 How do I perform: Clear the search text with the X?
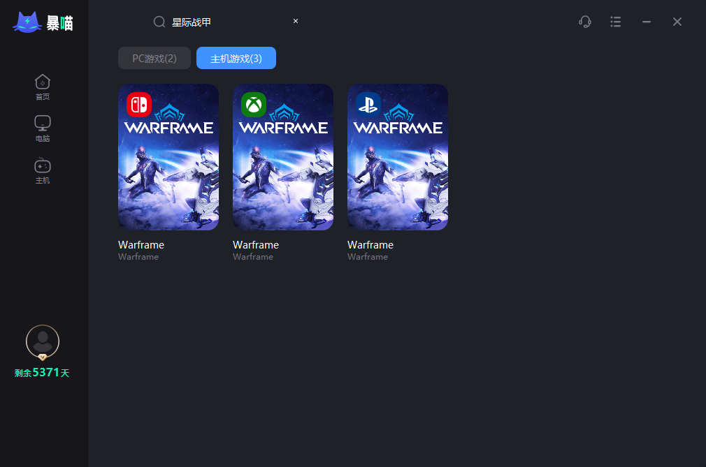[296, 21]
